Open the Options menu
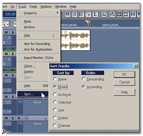Image resolution: width=143 pixels, height=136 pixels. click(x=46, y=7)
